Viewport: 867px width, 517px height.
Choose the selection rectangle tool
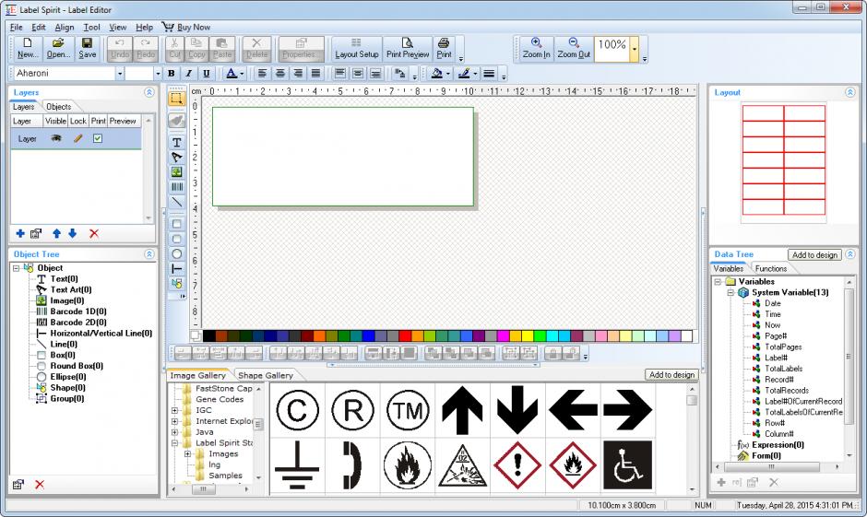[x=177, y=99]
